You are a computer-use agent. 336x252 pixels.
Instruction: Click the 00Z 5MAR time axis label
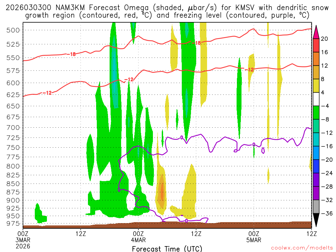(x=254, y=237)
